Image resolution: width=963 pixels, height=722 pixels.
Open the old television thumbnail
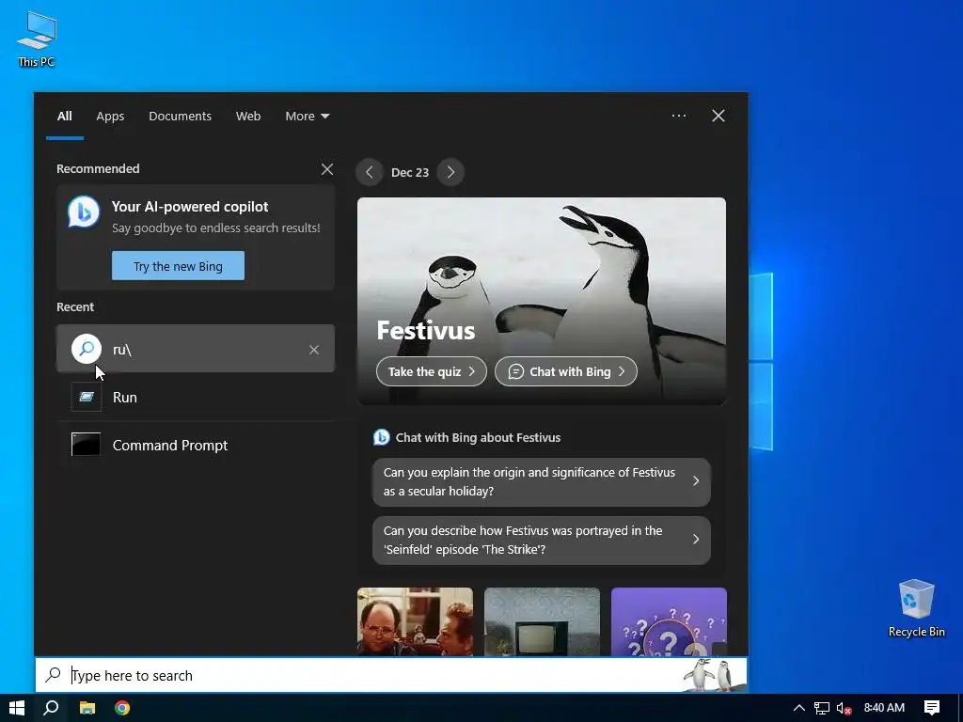(542, 621)
